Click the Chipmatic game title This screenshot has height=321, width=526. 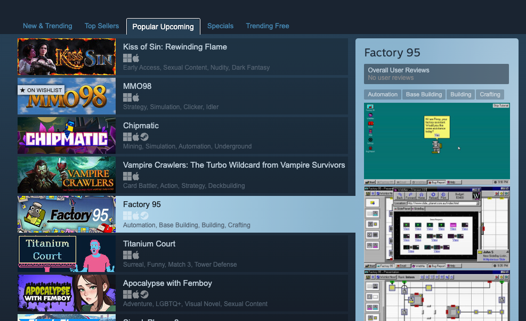[141, 126]
